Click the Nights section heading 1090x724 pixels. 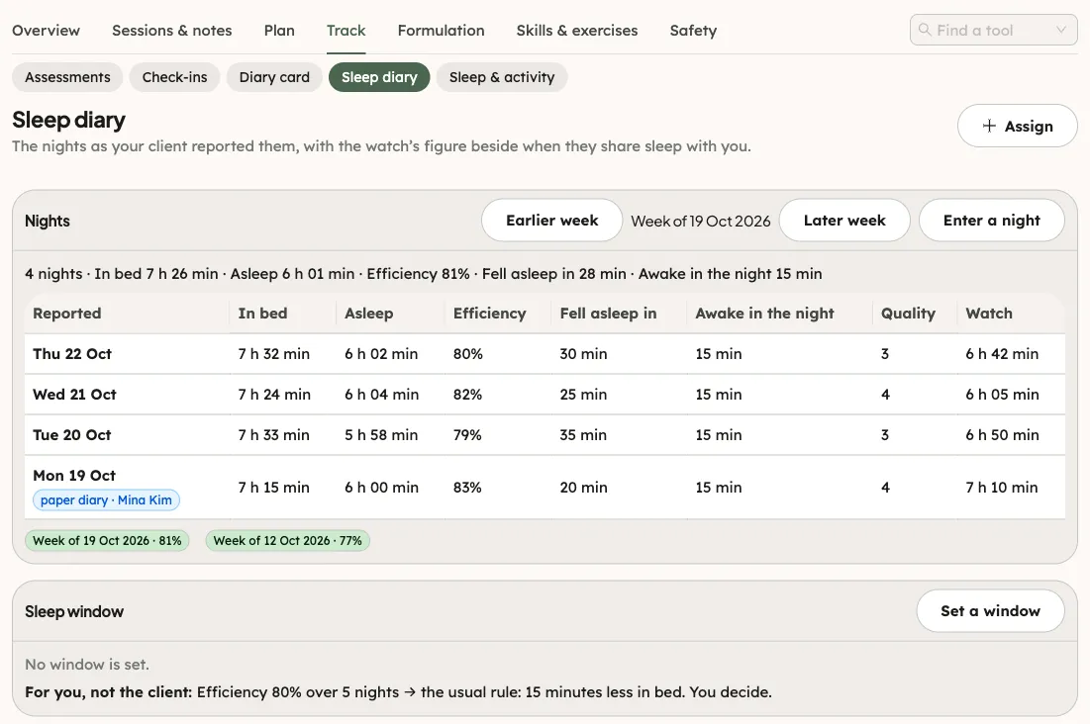[x=48, y=221]
